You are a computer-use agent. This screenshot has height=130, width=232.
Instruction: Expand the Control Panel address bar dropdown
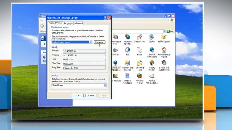coord(164,31)
